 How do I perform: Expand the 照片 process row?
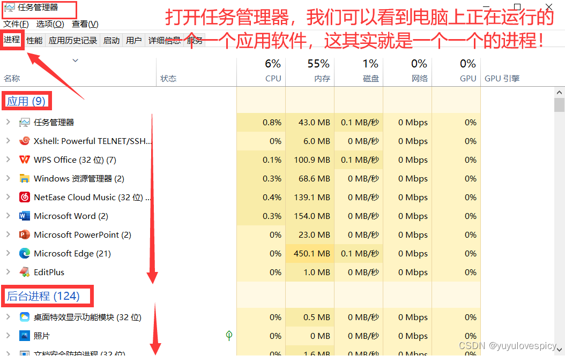8,336
